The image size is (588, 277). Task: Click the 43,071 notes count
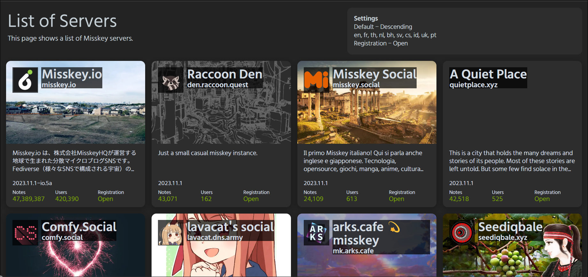(x=168, y=199)
